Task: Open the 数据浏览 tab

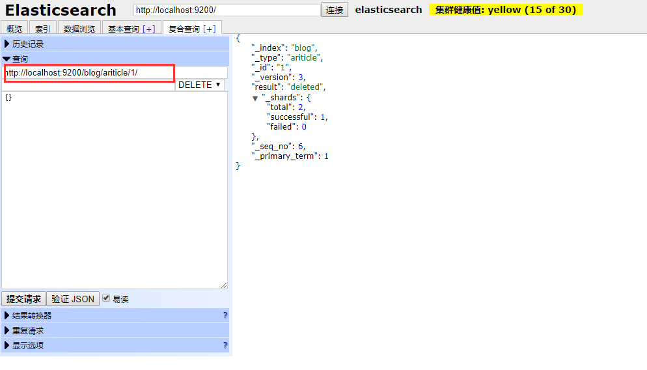Action: (79, 29)
